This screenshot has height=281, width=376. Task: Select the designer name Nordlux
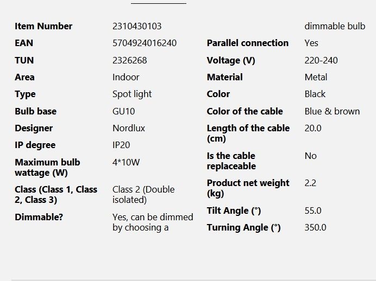[129, 128]
